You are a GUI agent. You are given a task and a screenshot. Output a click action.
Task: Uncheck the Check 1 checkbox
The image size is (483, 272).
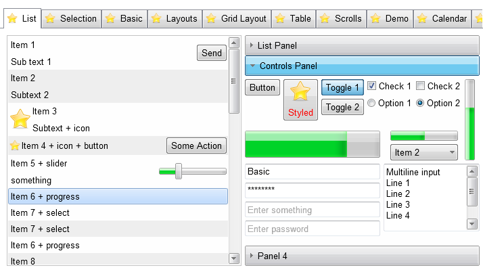[x=371, y=86]
